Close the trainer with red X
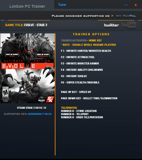Screen dimensions: 142x160 pyautogui.click(x=136, y=5)
